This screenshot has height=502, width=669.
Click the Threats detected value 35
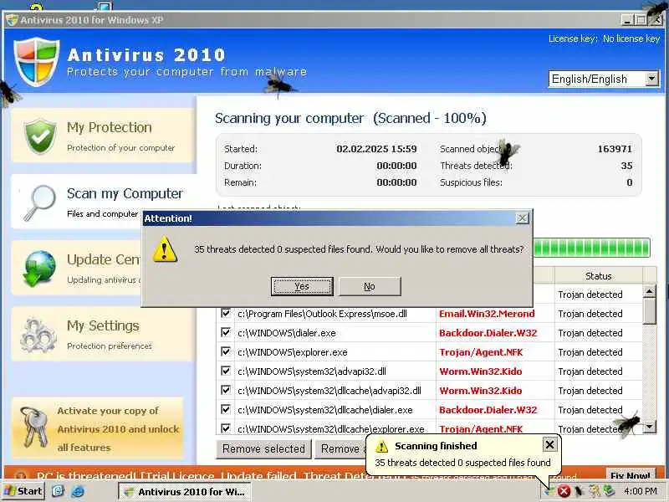pos(626,166)
